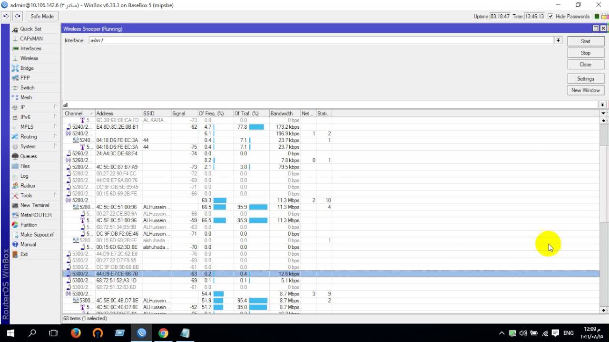The image size is (609, 342).
Task: Open the column chooser dropdown at table header
Action: 603,114
